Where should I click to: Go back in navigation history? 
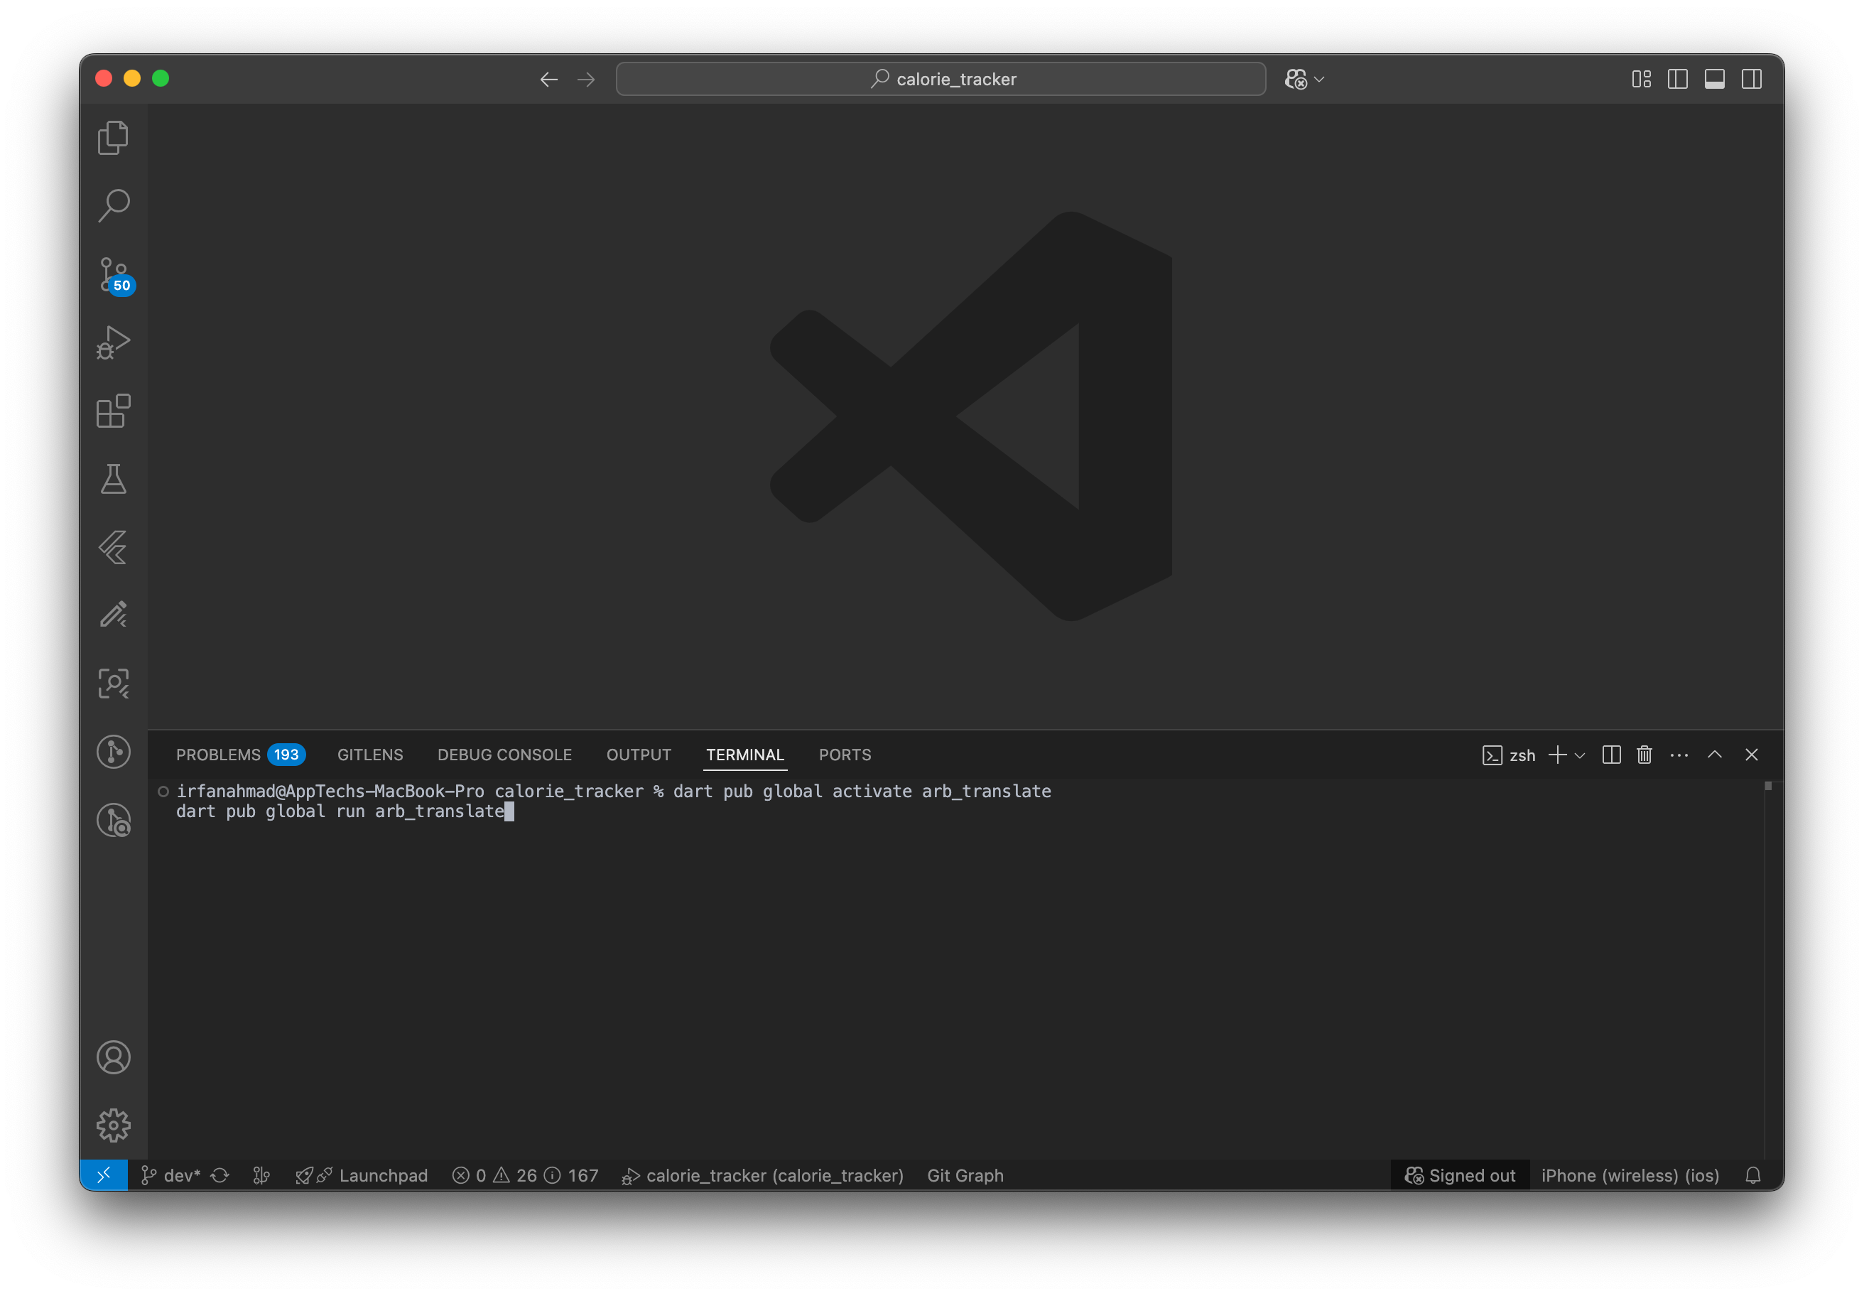[x=549, y=79]
